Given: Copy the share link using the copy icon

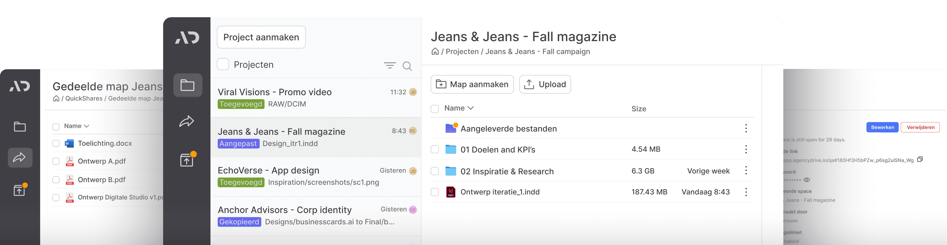Looking at the screenshot, I should coord(921,159).
